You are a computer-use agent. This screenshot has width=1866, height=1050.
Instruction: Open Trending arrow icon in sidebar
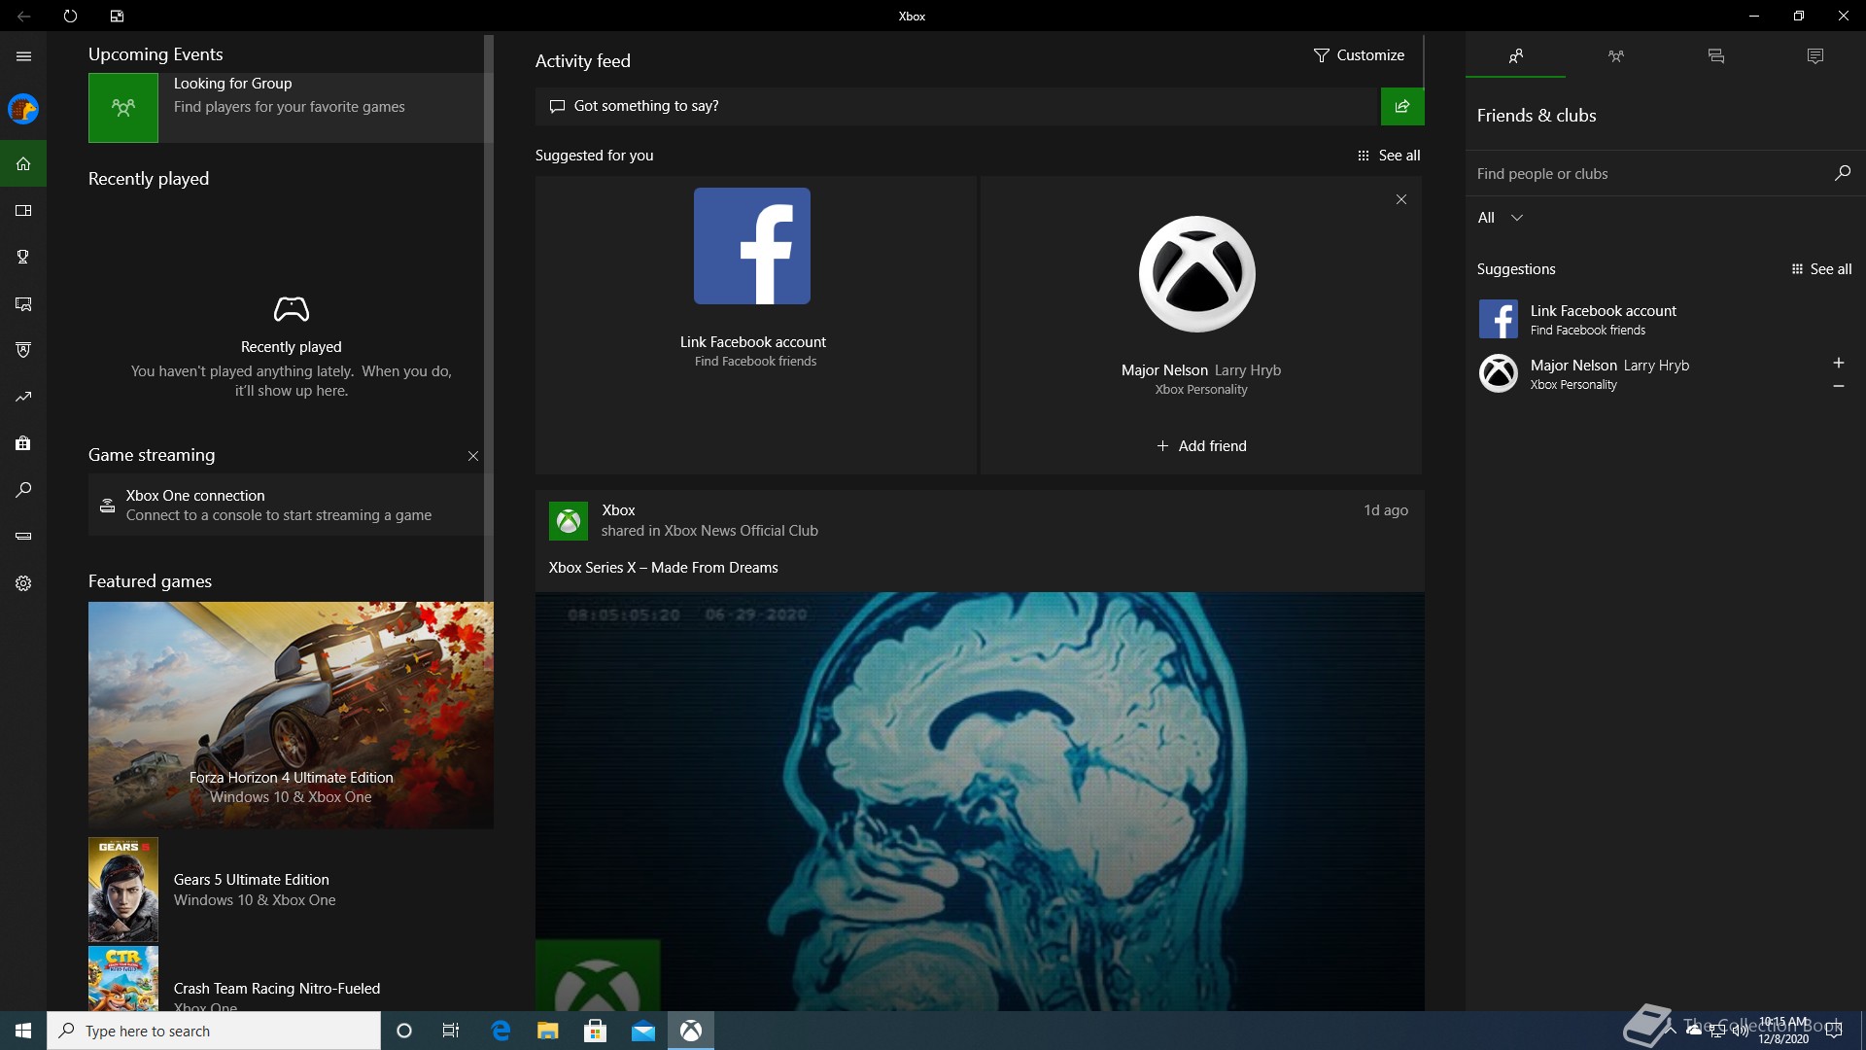[x=23, y=397]
